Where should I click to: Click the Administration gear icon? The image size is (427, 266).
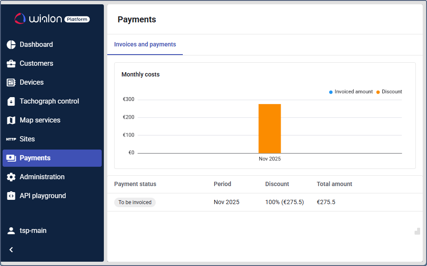click(11, 177)
